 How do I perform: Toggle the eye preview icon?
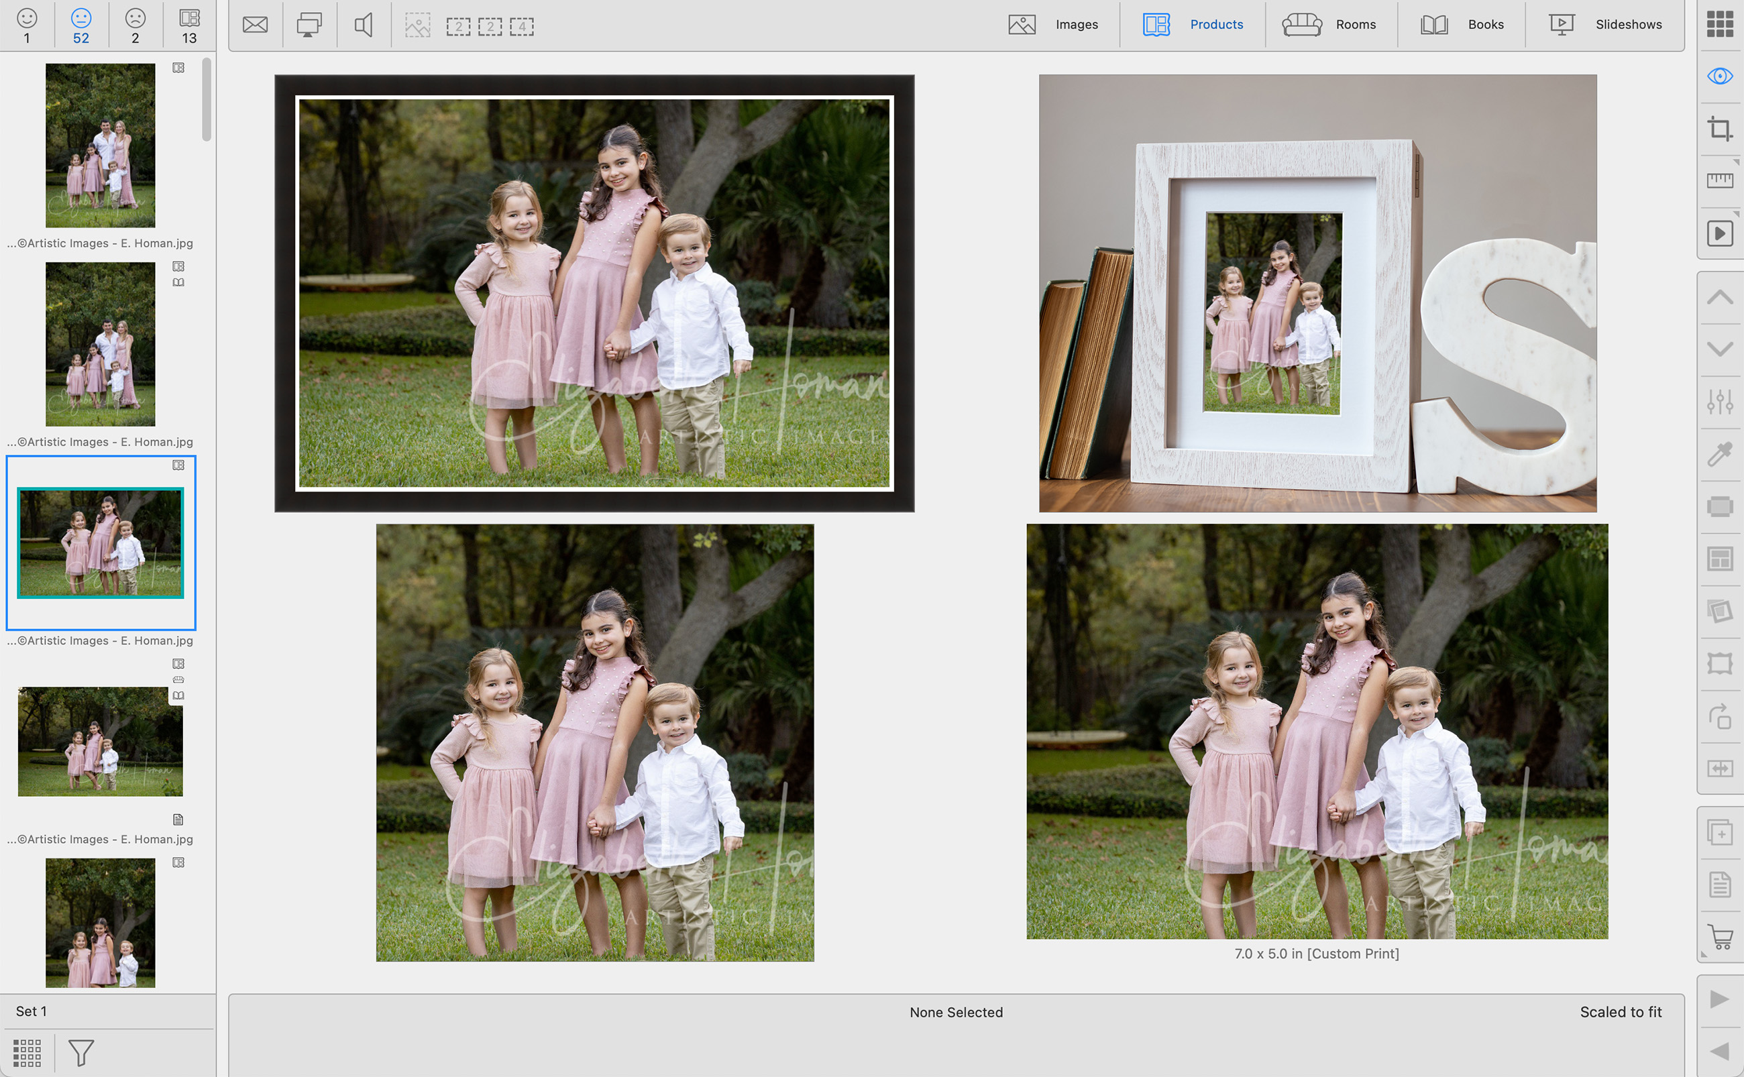point(1720,76)
